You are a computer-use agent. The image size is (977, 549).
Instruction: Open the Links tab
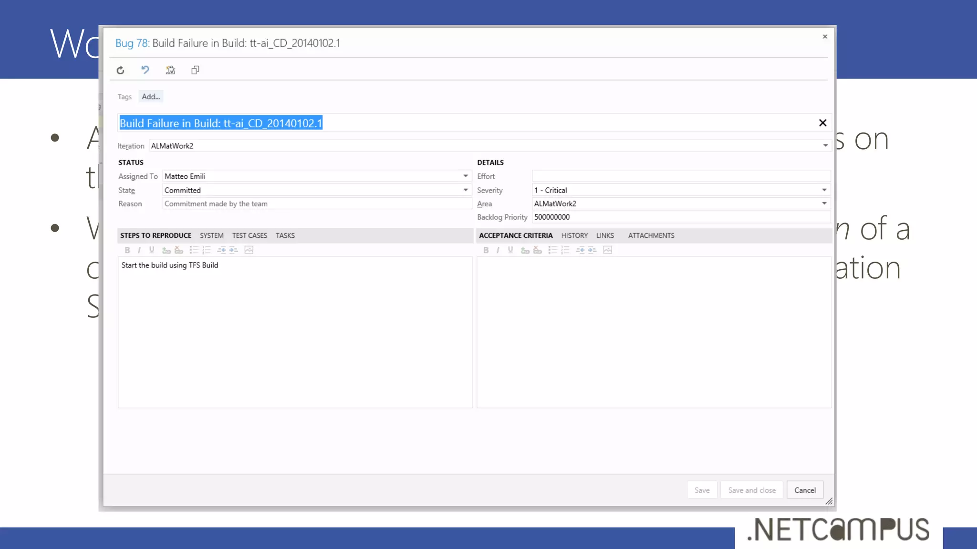(605, 235)
